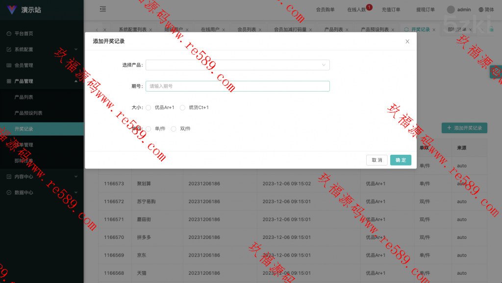Click the 取消 cancel button
Screen dimensions: 502x283
[377, 160]
